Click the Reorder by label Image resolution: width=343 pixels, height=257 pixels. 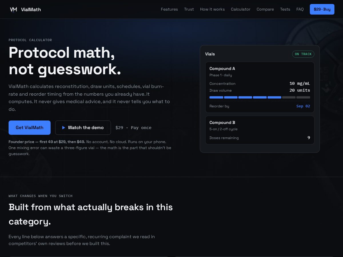coord(219,106)
